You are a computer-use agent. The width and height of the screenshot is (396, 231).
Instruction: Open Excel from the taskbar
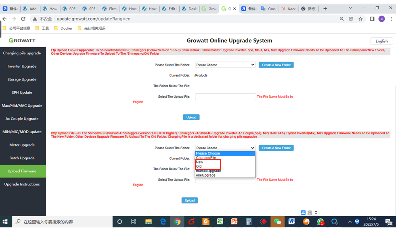tap(220, 222)
